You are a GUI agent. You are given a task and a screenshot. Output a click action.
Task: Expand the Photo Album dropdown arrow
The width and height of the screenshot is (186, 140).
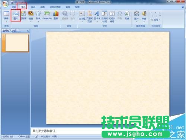pyautogui.click(x=31, y=22)
